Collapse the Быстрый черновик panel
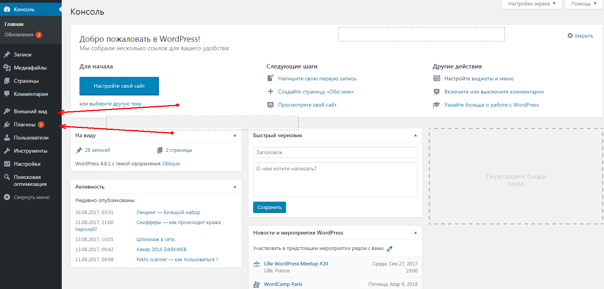Screen dimensions: 604x289 [415, 136]
